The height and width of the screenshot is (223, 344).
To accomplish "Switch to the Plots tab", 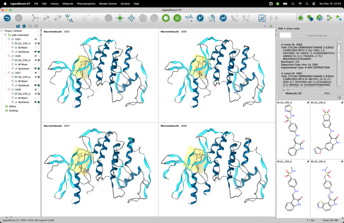I will click(327, 93).
